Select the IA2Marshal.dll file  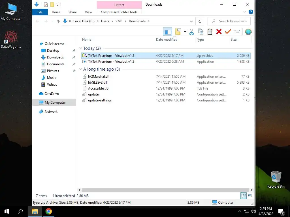pyautogui.click(x=166, y=77)
